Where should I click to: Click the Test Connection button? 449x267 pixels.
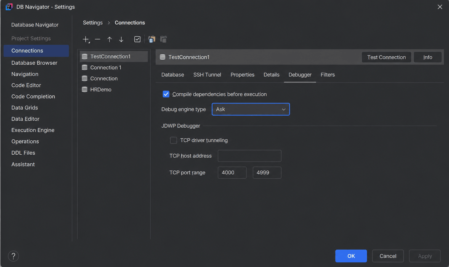(386, 57)
